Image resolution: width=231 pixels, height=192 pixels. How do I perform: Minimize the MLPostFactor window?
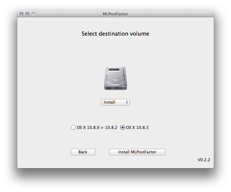click(28, 14)
